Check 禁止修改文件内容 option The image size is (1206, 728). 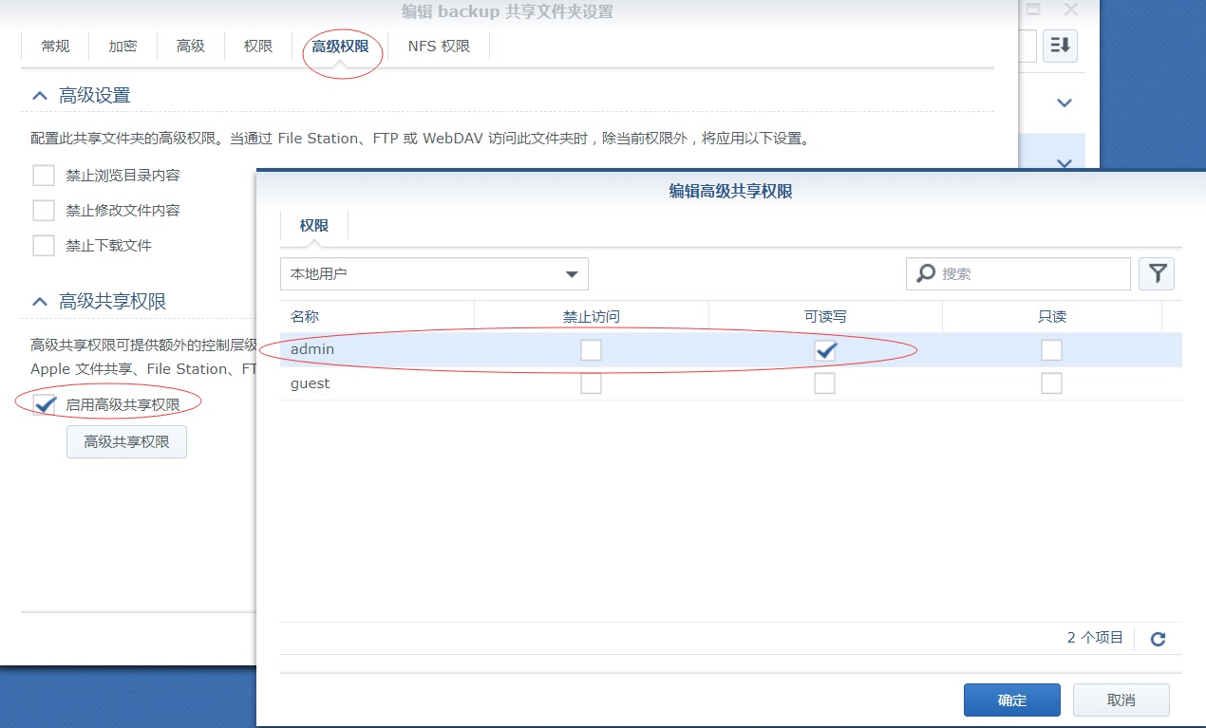pos(44,211)
